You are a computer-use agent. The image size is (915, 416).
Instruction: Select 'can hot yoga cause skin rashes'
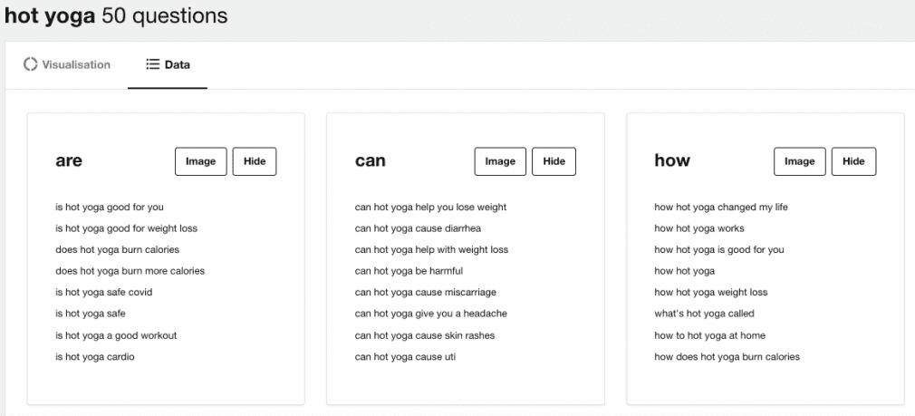(425, 335)
